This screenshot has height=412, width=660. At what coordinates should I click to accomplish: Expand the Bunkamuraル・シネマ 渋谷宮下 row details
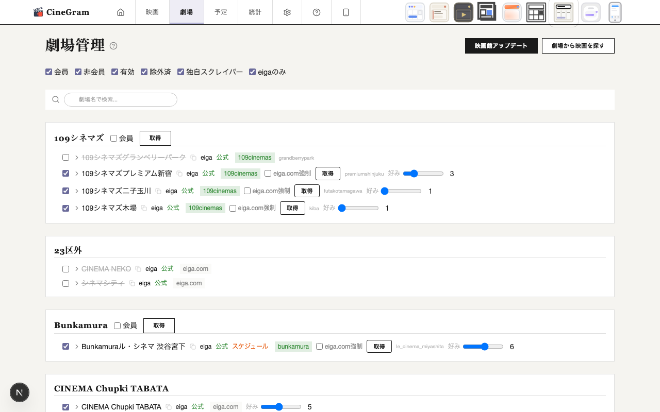pyautogui.click(x=76, y=347)
